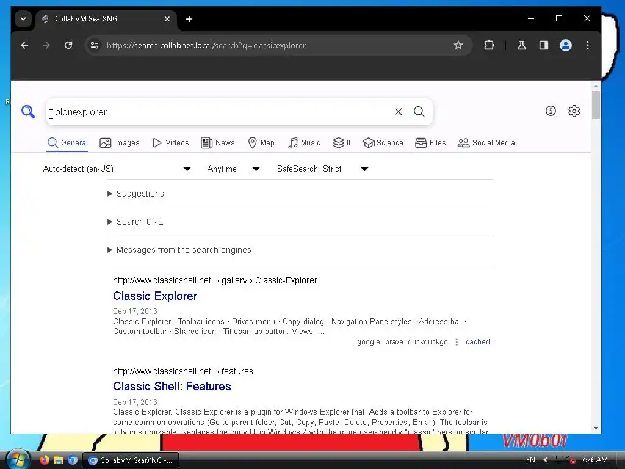Open the Extensions puzzle icon
The height and width of the screenshot is (469, 625).
(x=489, y=45)
